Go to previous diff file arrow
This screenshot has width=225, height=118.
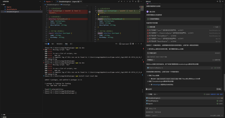tap(124, 2)
